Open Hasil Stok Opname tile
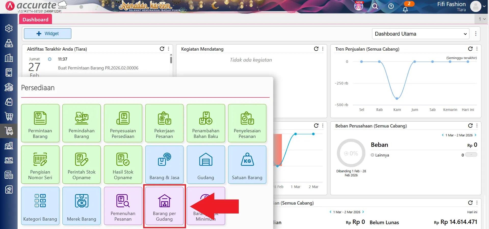Screen dimensions: 489x229 tap(123, 164)
